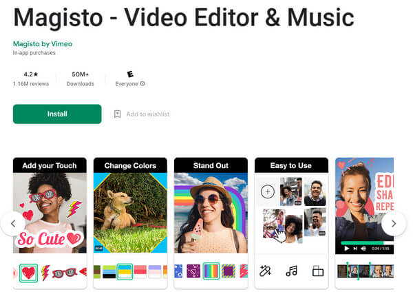Show next screenshots with right arrow
The height and width of the screenshot is (292, 413).
coord(394,224)
